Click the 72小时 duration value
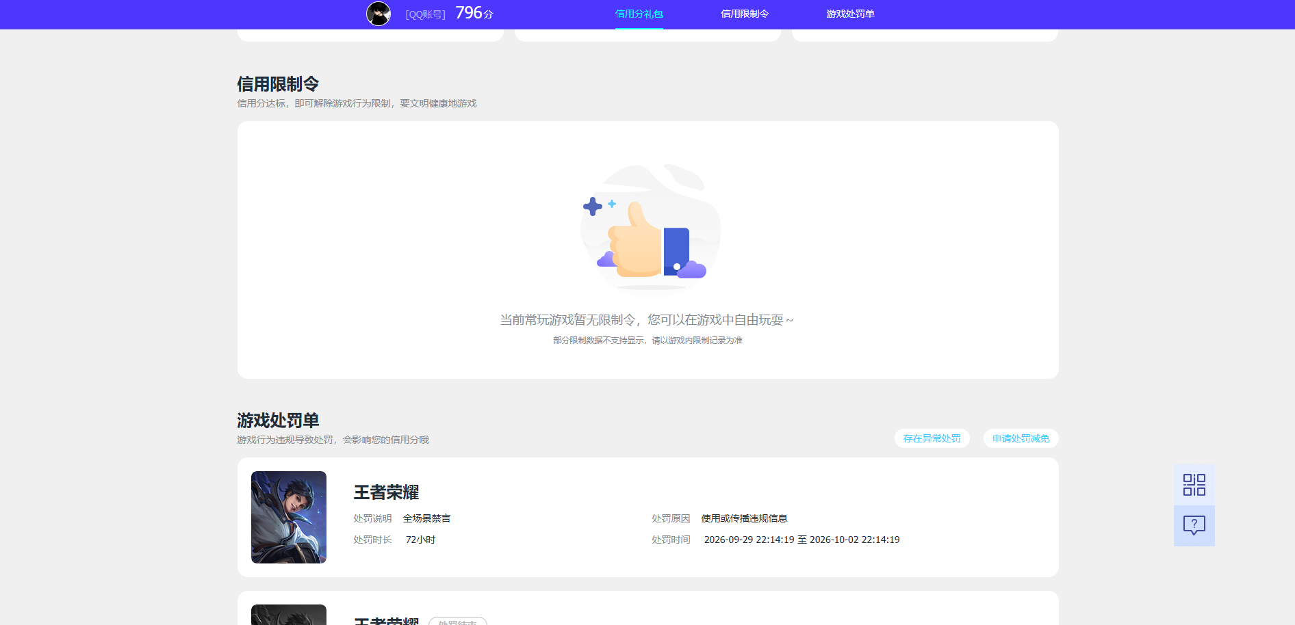The width and height of the screenshot is (1295, 625). 420,540
